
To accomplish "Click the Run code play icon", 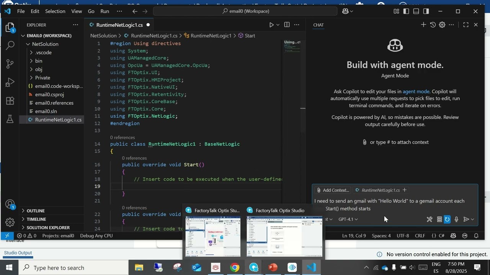I will click(x=271, y=25).
